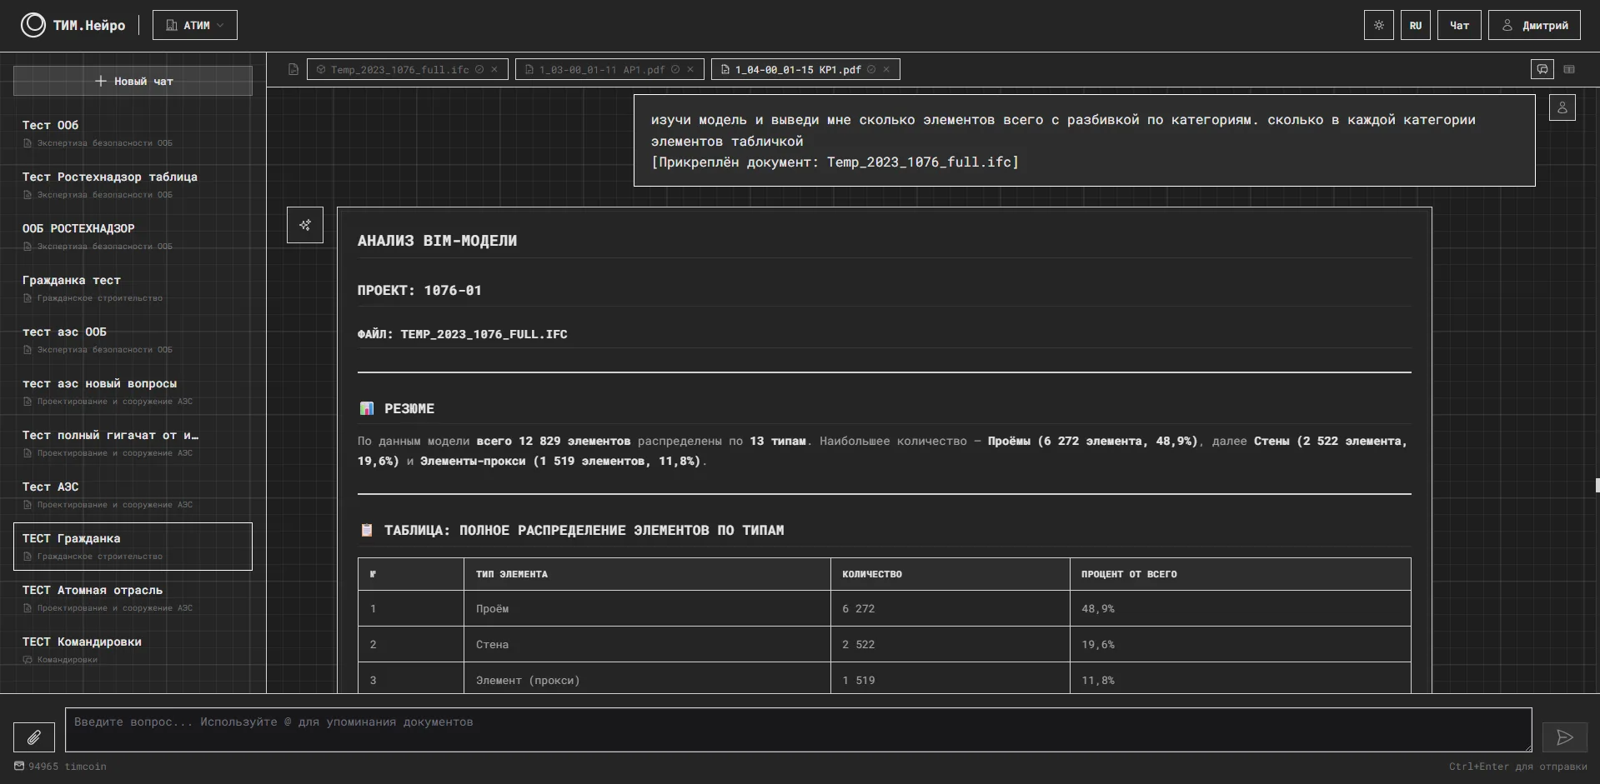The image size is (1600, 784).
Task: Click the АНАЛИЗ BIM-МОДЕЛИ heading
Action: [x=437, y=241]
